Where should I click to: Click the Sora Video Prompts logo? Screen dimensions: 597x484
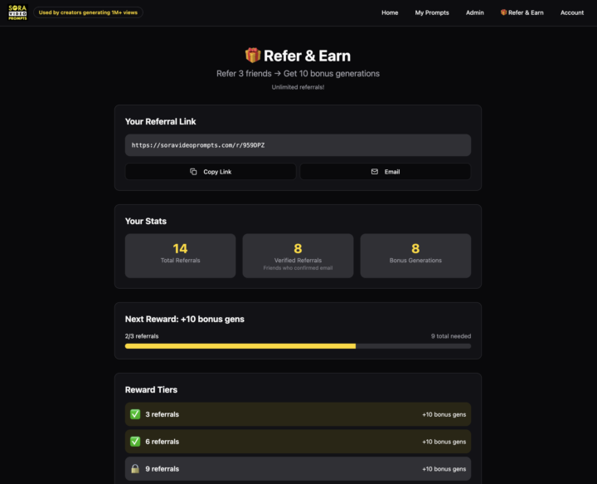(x=17, y=12)
